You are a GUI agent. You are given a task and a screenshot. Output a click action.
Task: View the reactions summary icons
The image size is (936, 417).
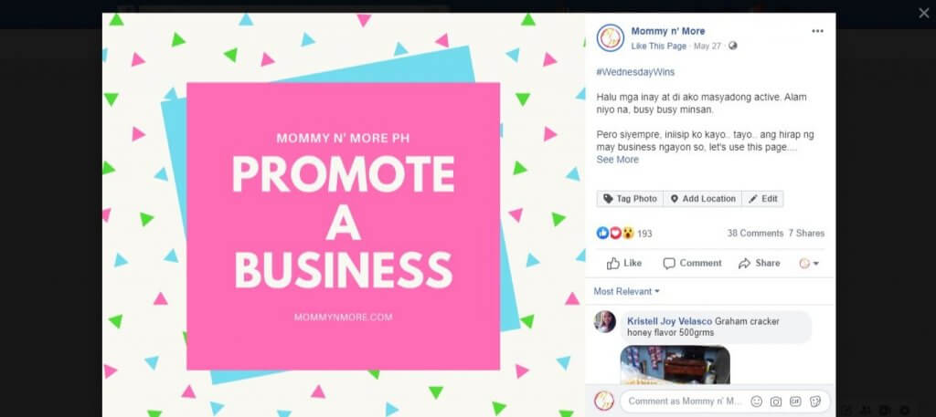point(615,233)
